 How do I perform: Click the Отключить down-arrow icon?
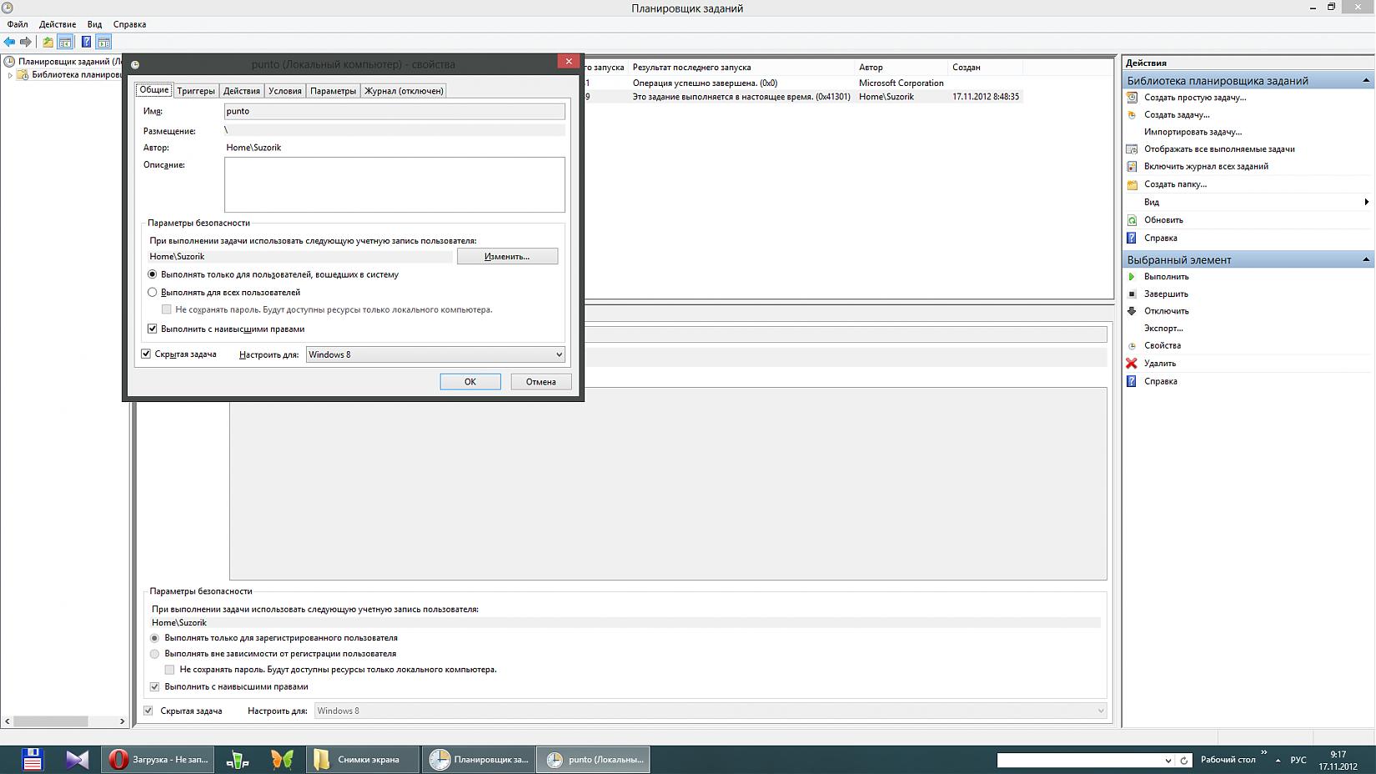click(1132, 311)
